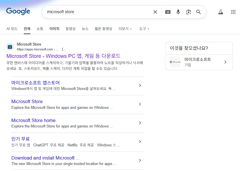Expand the 마이크로소프트 앱스토어 result chevron

[140, 85]
